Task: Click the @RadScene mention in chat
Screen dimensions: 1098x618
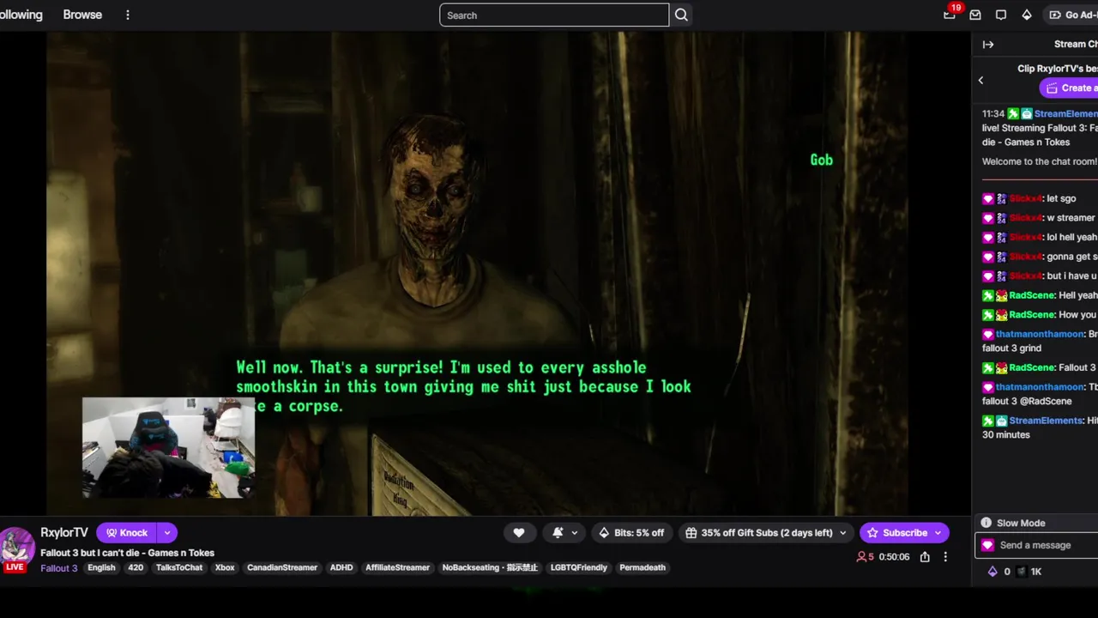Action: point(1047,401)
